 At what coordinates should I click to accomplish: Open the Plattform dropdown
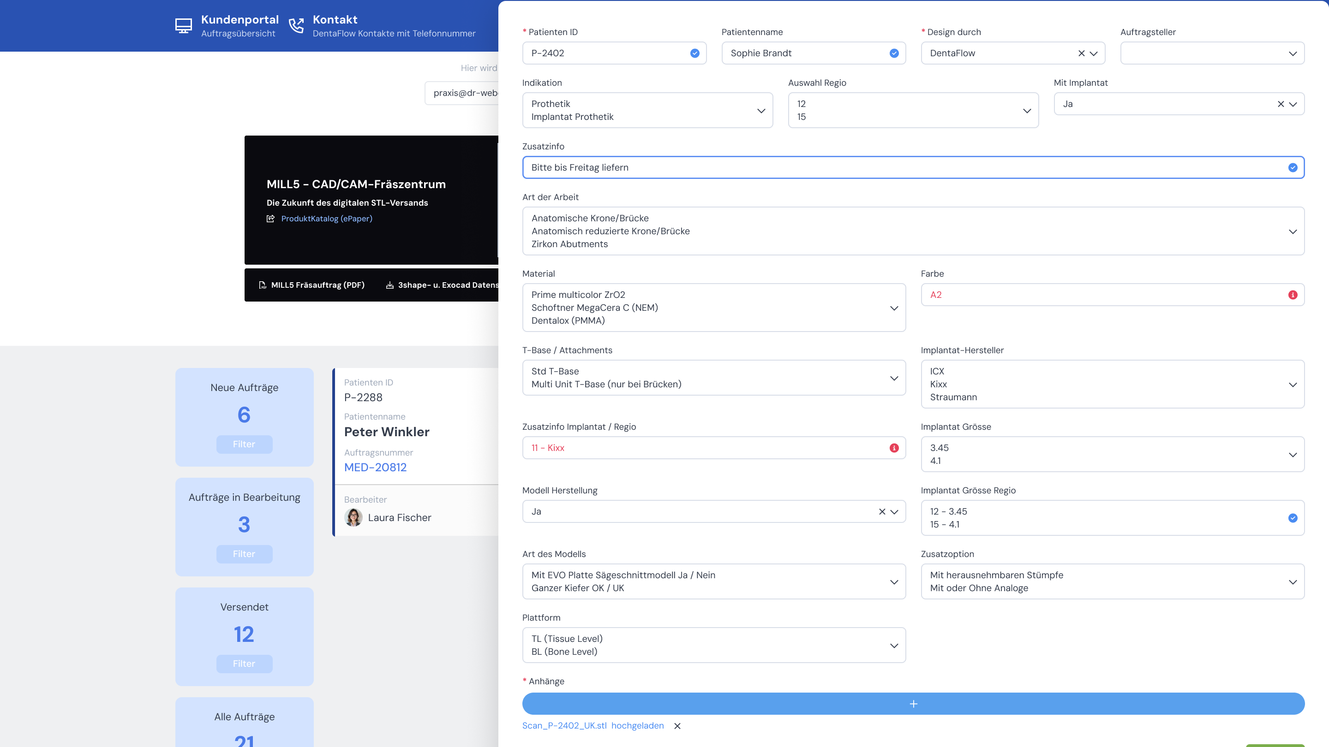pyautogui.click(x=714, y=645)
